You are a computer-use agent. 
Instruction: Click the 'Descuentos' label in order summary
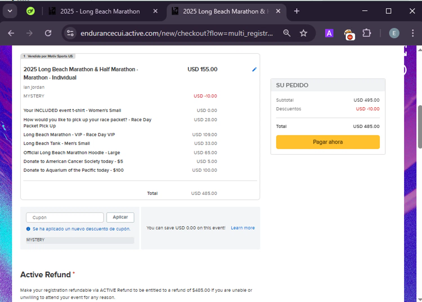(x=288, y=109)
